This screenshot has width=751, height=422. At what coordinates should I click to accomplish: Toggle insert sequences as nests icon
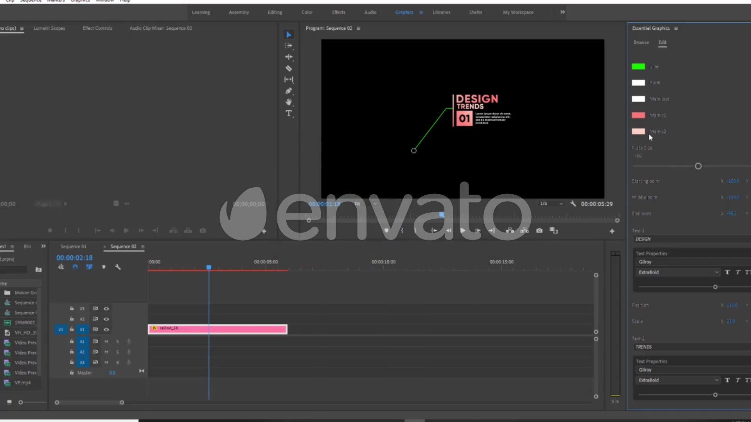pos(61,267)
